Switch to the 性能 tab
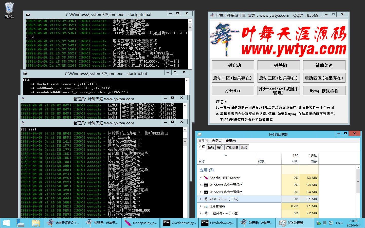This screenshot has width=365, height=228. 211,147
